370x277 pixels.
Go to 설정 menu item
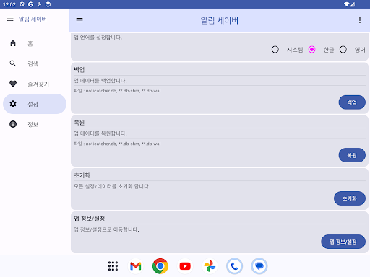tap(35, 104)
